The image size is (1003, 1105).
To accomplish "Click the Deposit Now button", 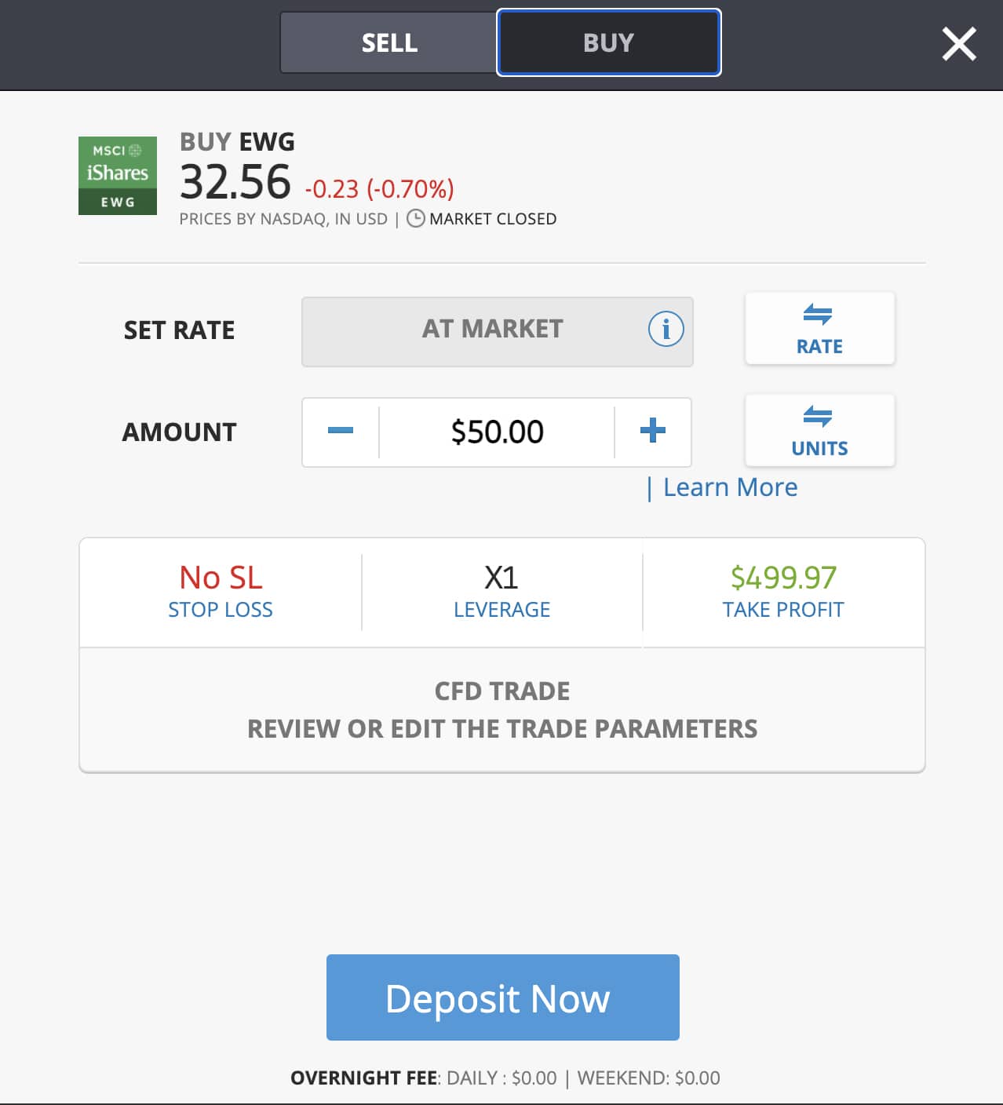I will pos(503,997).
